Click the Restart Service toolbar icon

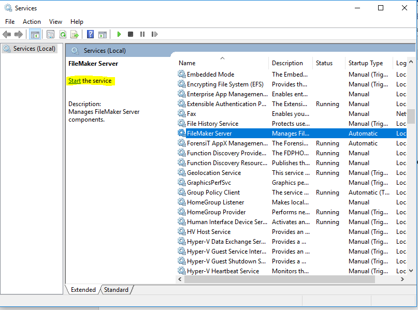click(154, 34)
